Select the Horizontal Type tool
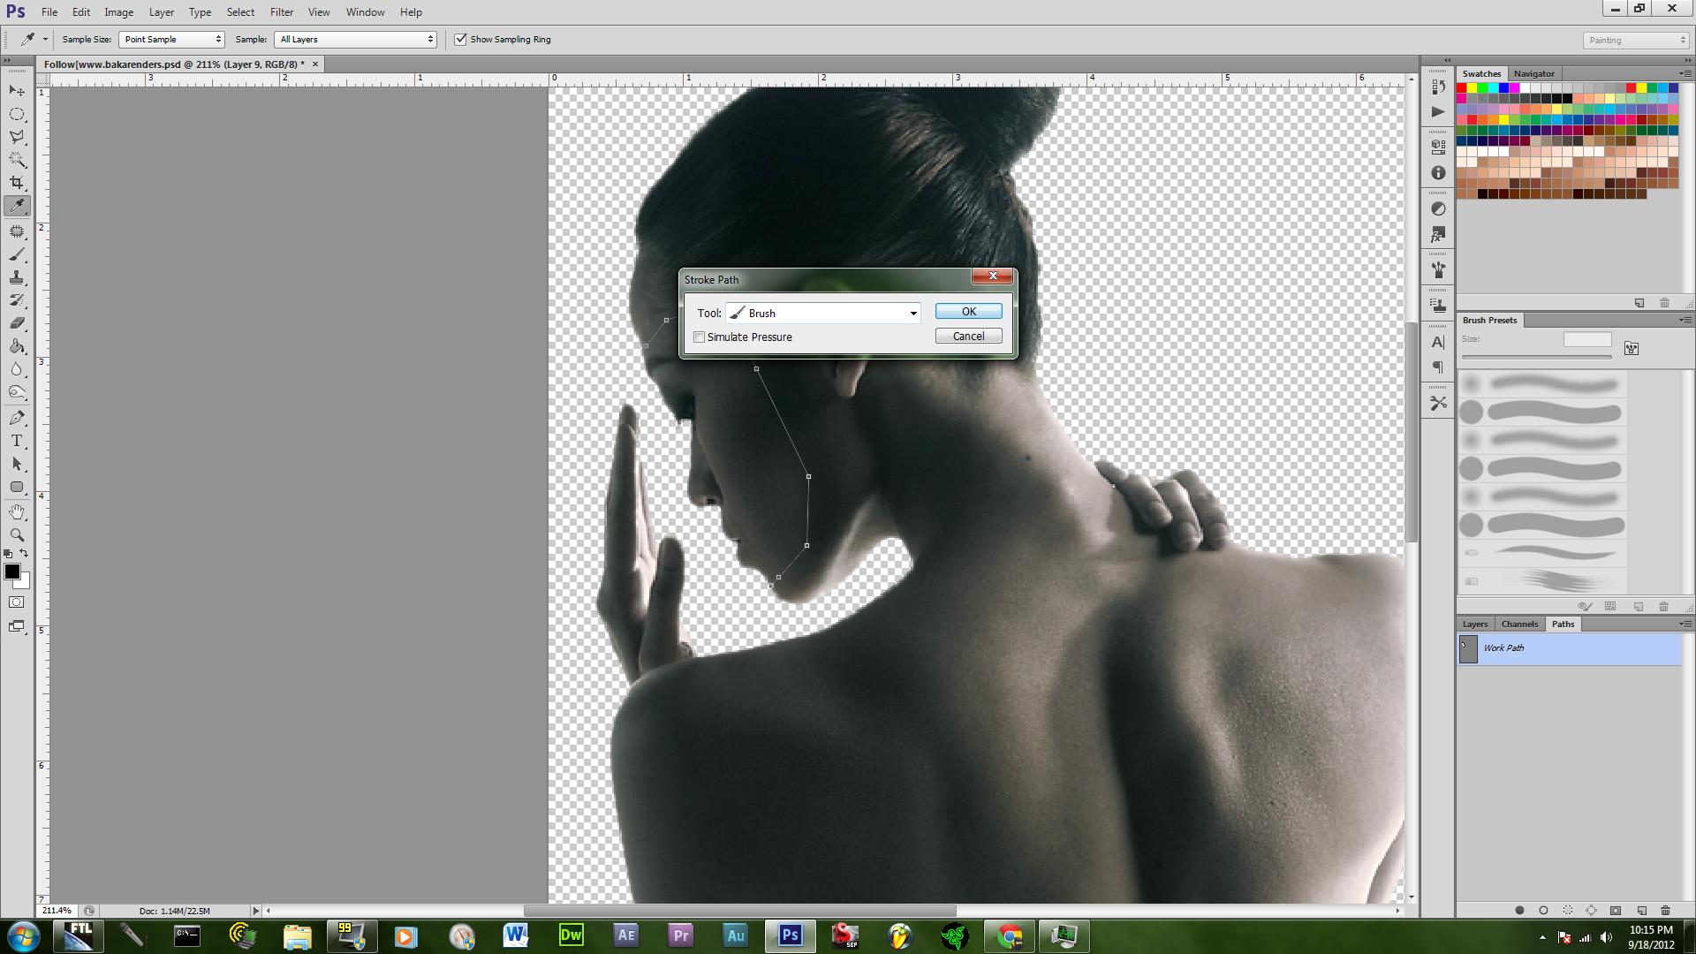Screen dimensions: 1696x954 tap(17, 441)
